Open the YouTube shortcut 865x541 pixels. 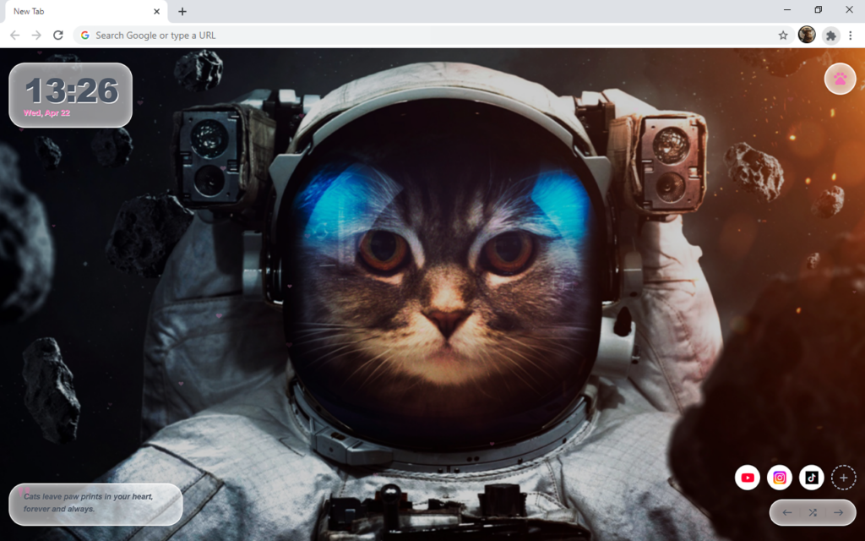[748, 478]
